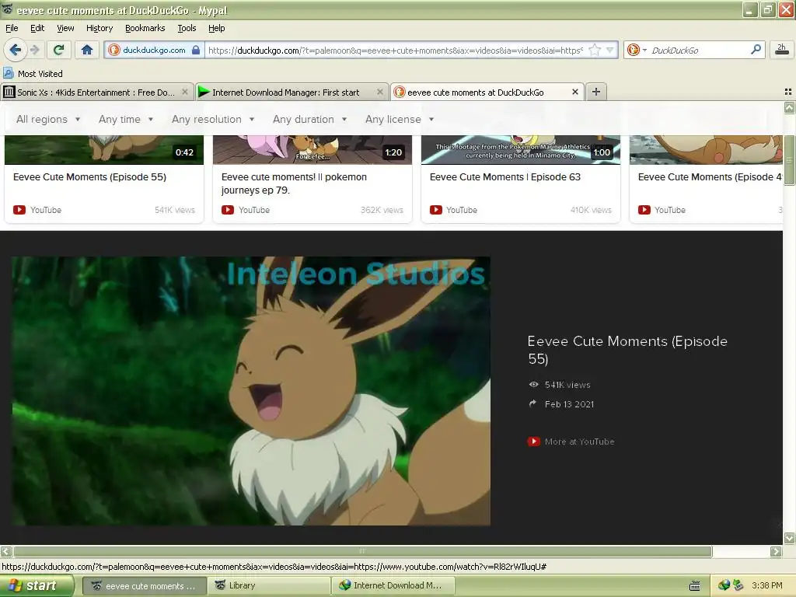Click in the DuckDuckGo search field
The image size is (796, 597).
click(699, 51)
